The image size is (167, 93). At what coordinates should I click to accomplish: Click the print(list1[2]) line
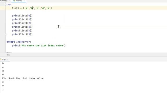pos(22,23)
